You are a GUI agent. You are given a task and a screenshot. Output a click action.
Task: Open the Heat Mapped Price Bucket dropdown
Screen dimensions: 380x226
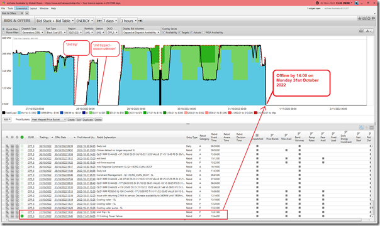(48, 119)
